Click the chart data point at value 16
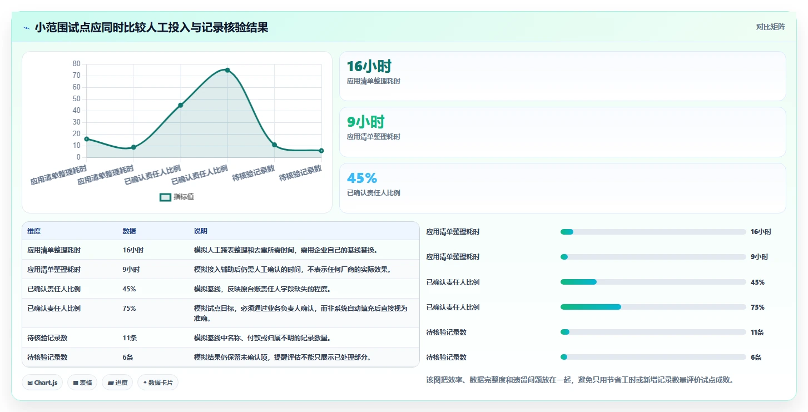Viewport: 808px width, 412px height. click(x=87, y=139)
